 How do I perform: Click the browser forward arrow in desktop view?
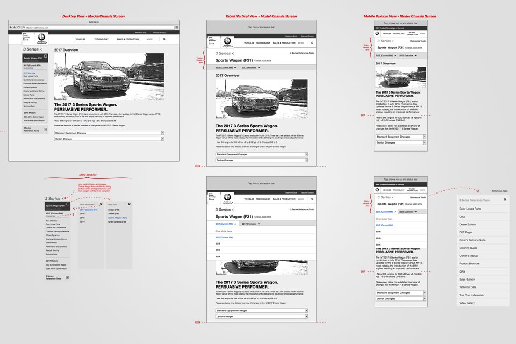coord(15,27)
